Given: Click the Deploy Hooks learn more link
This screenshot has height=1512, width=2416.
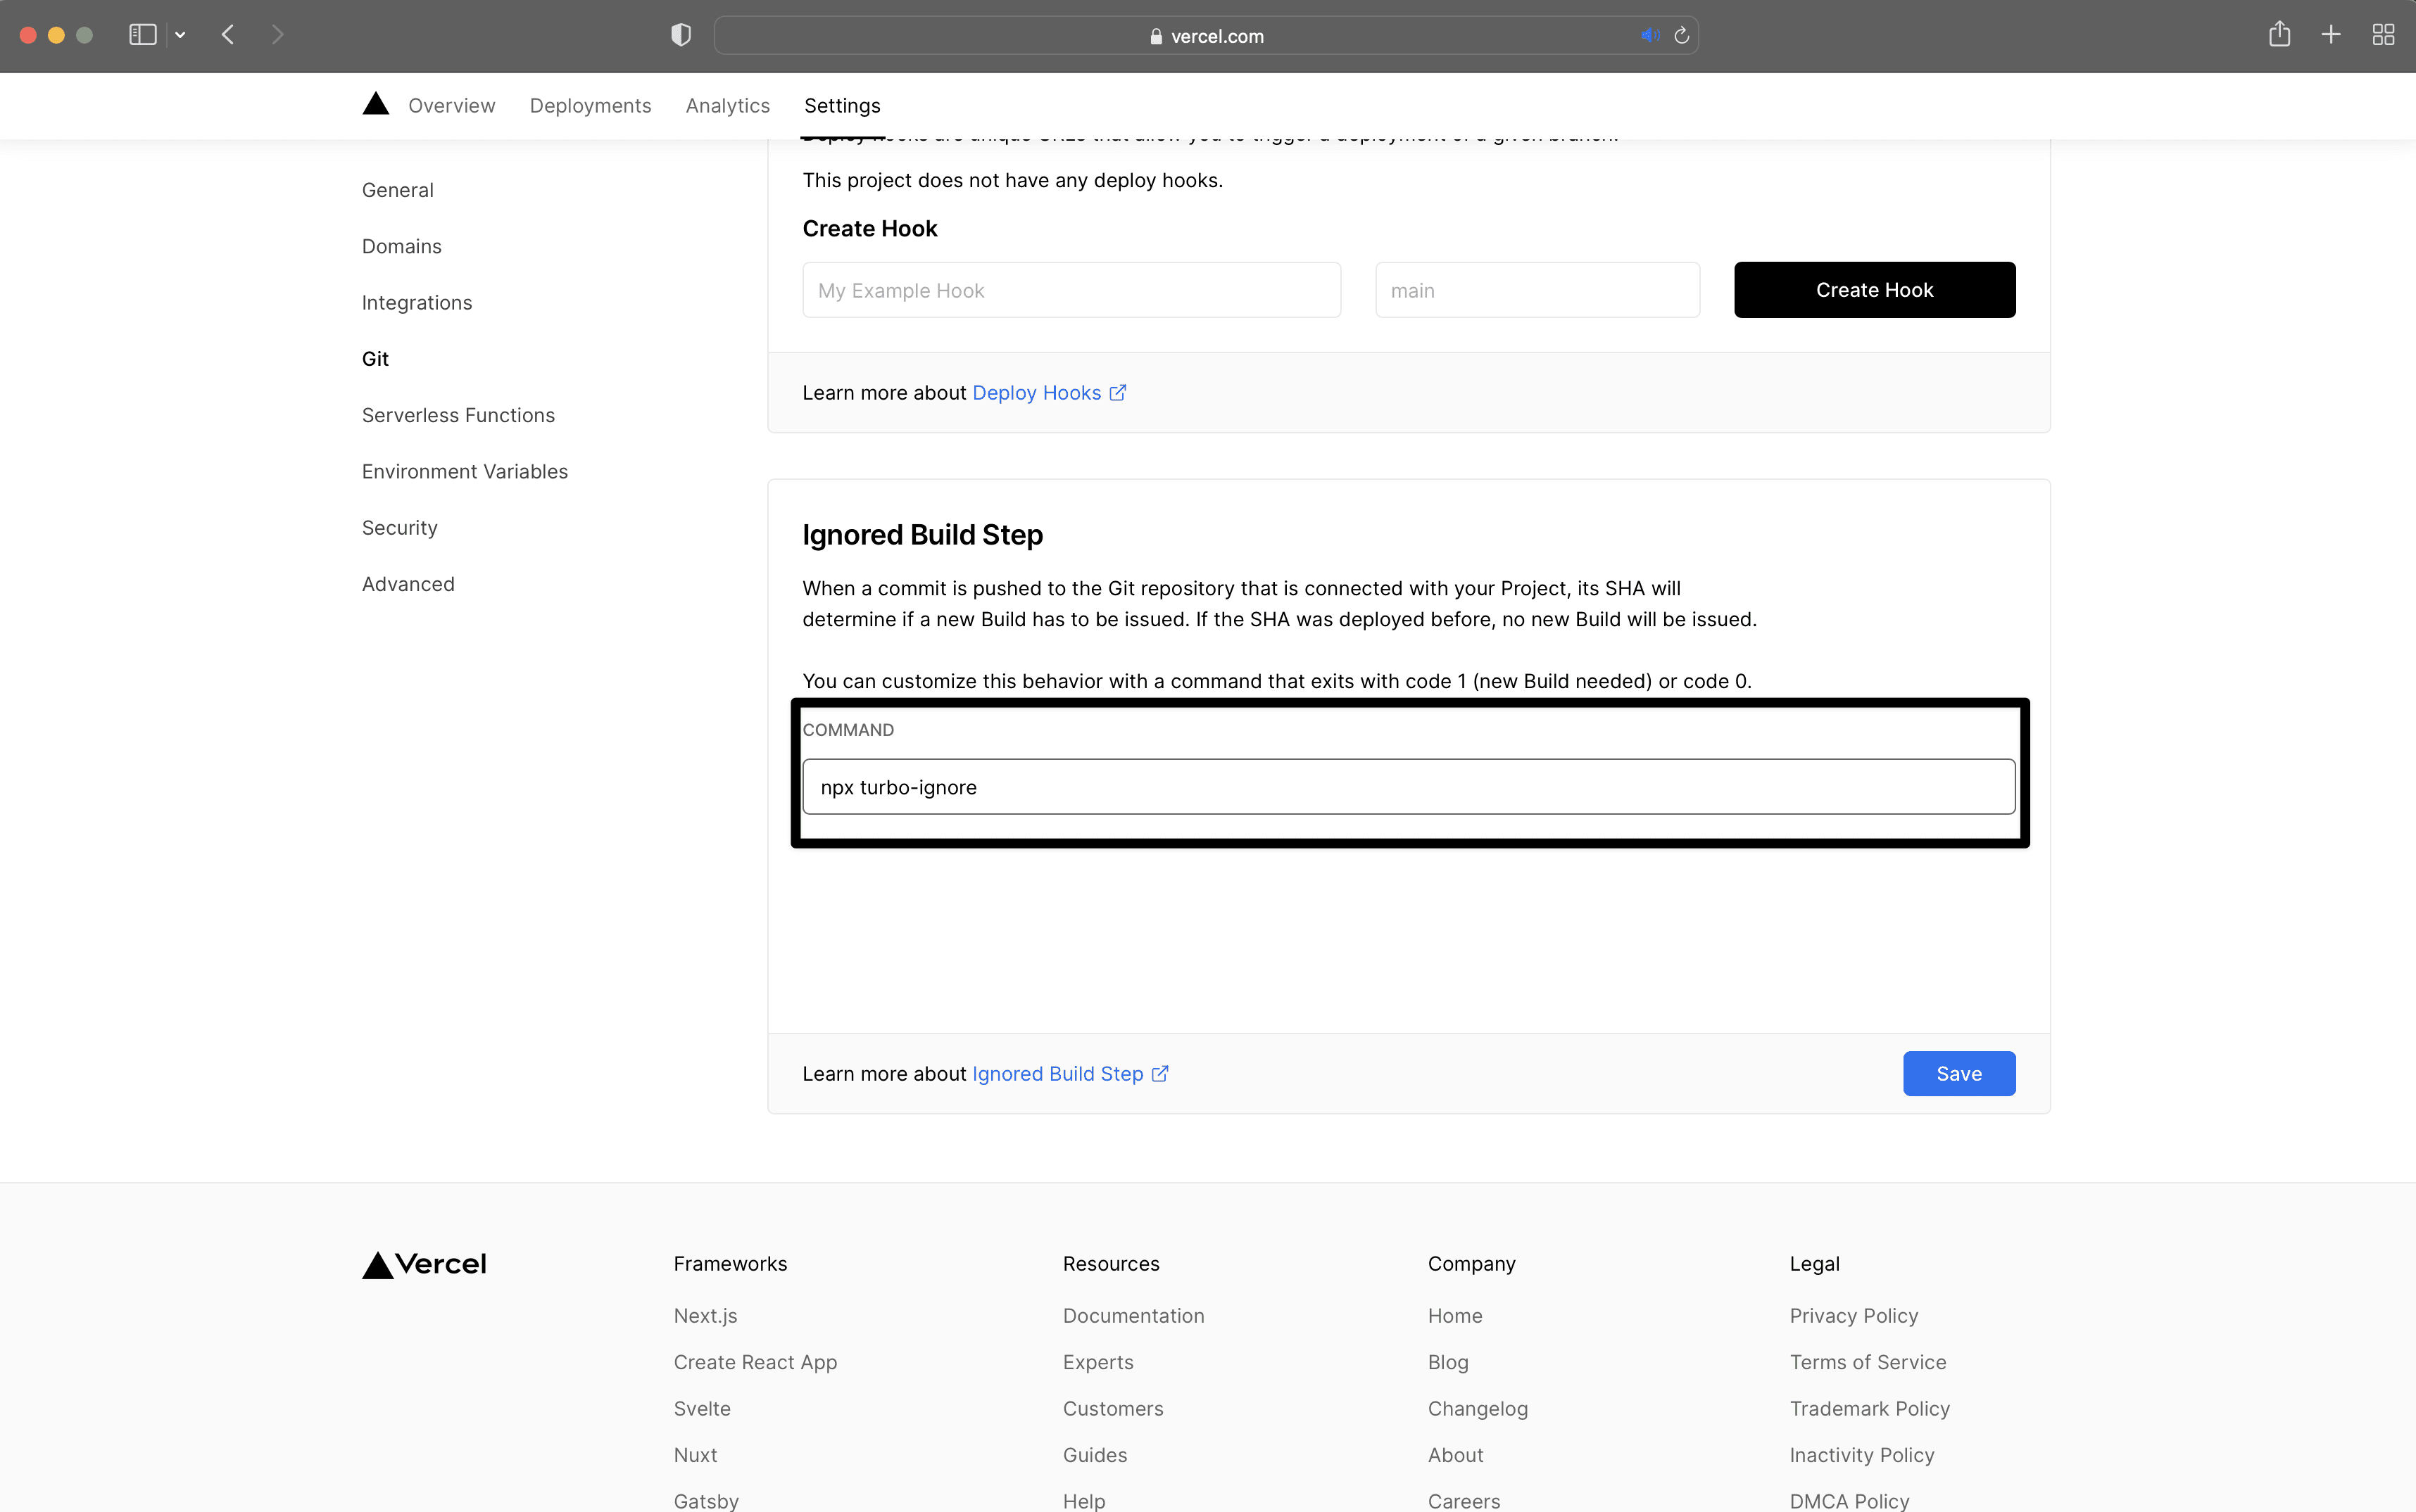Looking at the screenshot, I should [1038, 392].
